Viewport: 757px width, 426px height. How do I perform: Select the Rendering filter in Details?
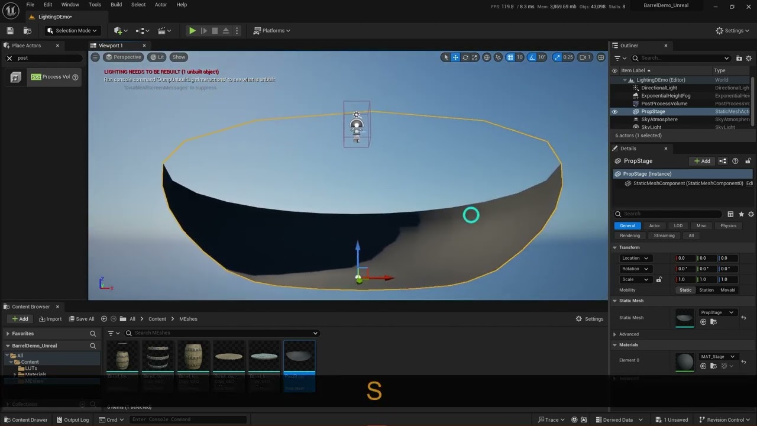tap(629, 235)
